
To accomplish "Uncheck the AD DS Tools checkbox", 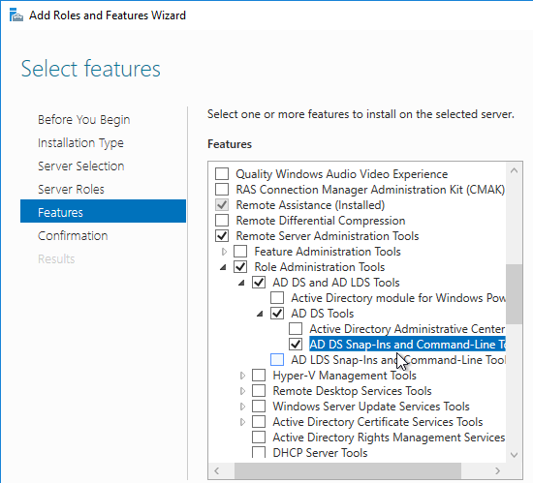I will [x=277, y=314].
